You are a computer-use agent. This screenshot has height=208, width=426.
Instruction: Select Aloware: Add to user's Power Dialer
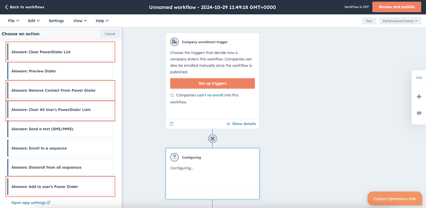pos(60,186)
